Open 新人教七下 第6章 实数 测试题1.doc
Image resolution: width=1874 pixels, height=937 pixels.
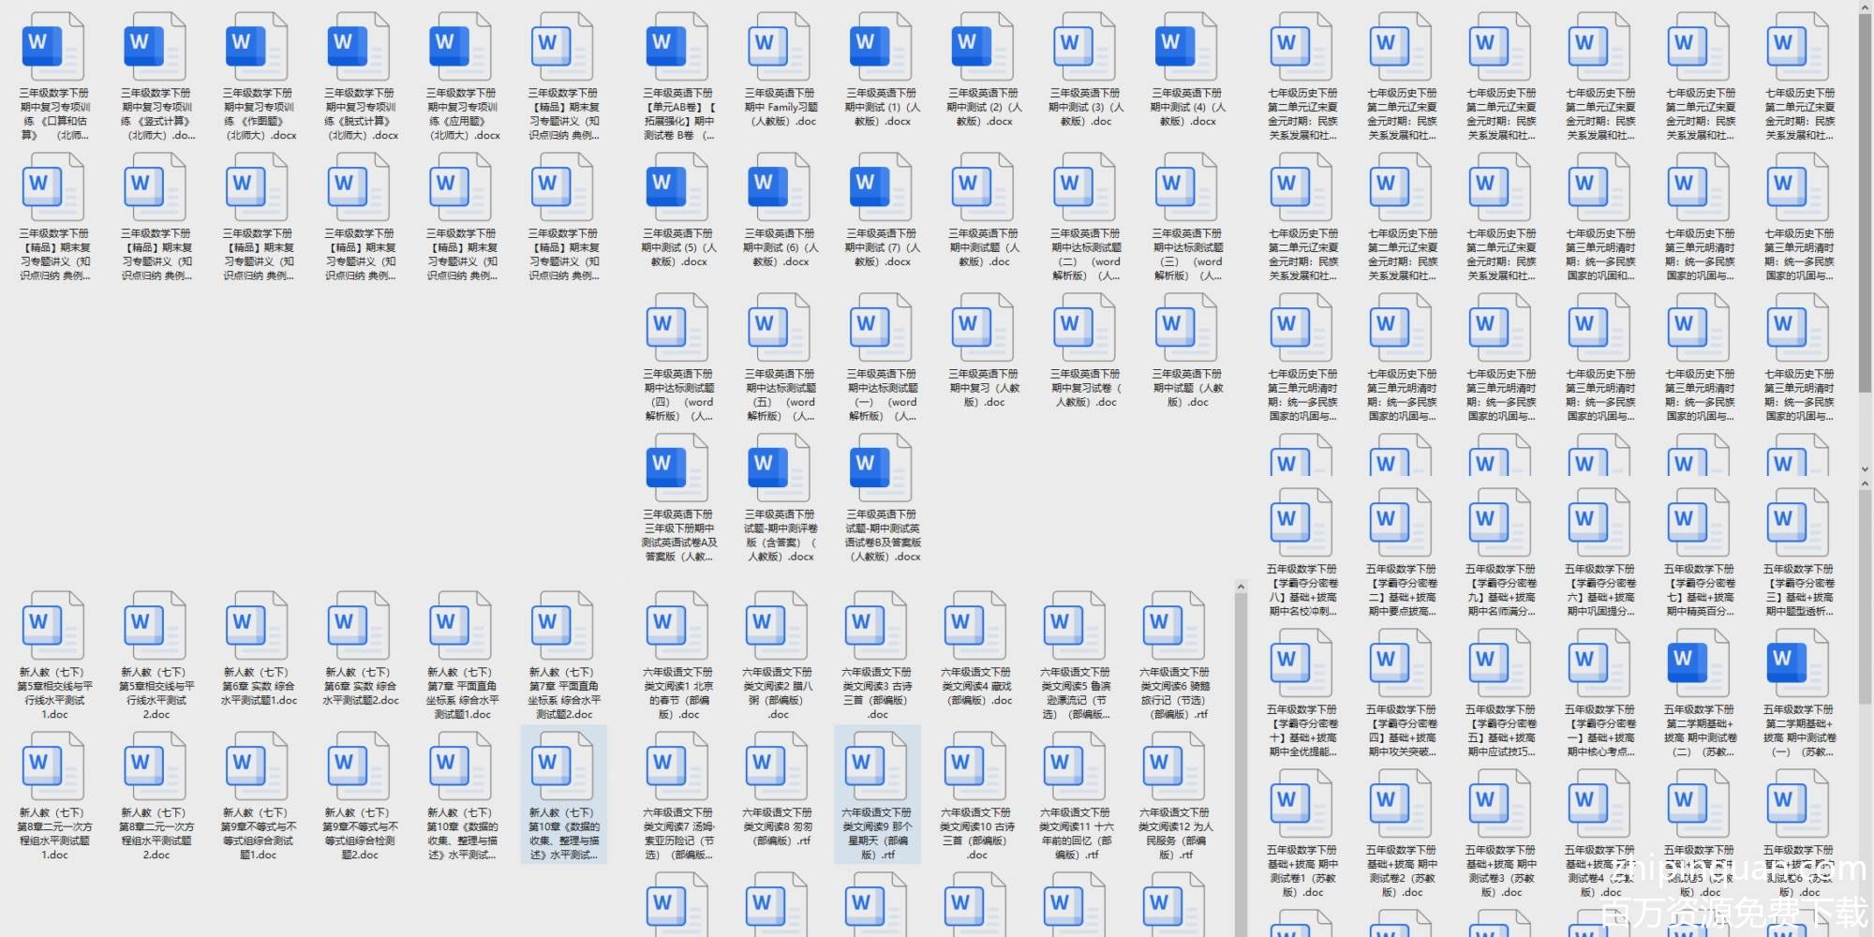(x=258, y=628)
